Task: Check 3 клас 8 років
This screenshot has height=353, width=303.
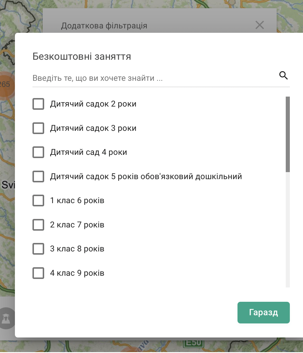Action: click(38, 249)
